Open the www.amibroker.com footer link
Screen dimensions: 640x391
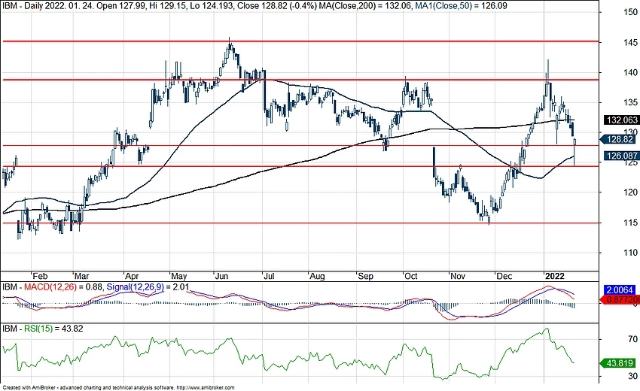[206, 388]
